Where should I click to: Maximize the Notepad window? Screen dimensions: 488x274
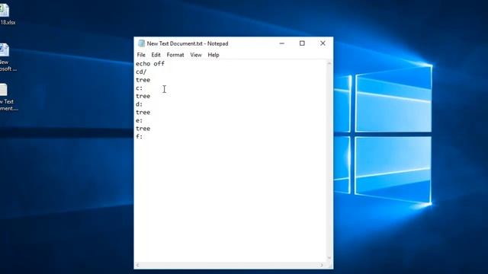(x=302, y=43)
